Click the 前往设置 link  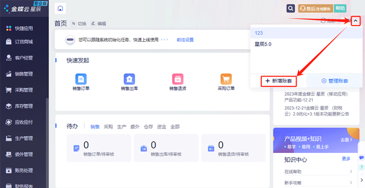[x=185, y=40]
